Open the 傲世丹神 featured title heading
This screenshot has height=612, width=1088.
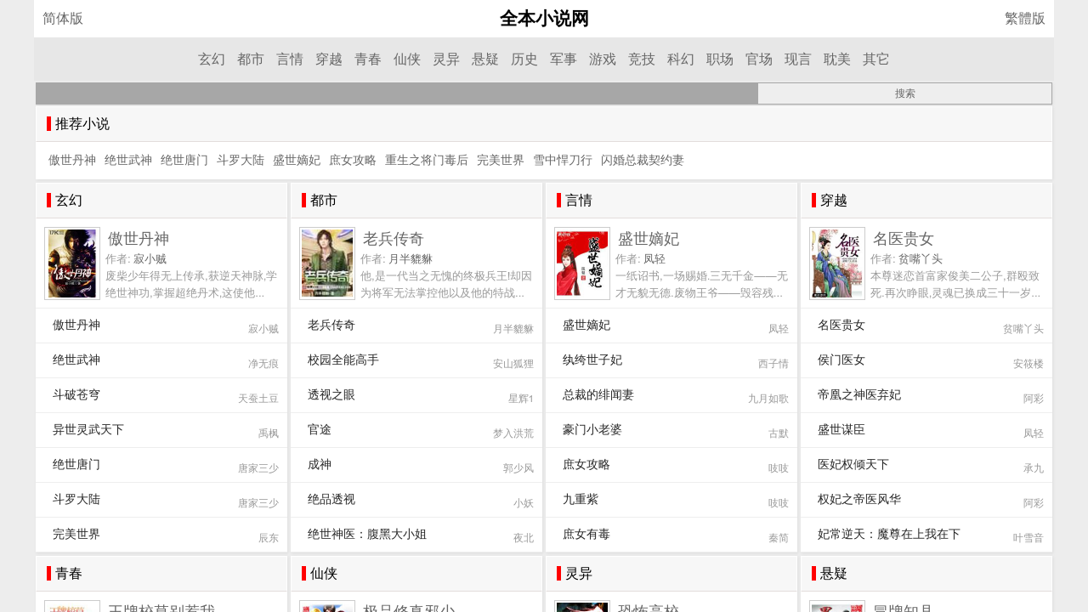(x=139, y=239)
